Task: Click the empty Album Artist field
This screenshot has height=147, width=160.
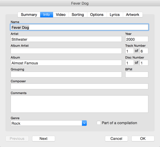Action: (66, 51)
